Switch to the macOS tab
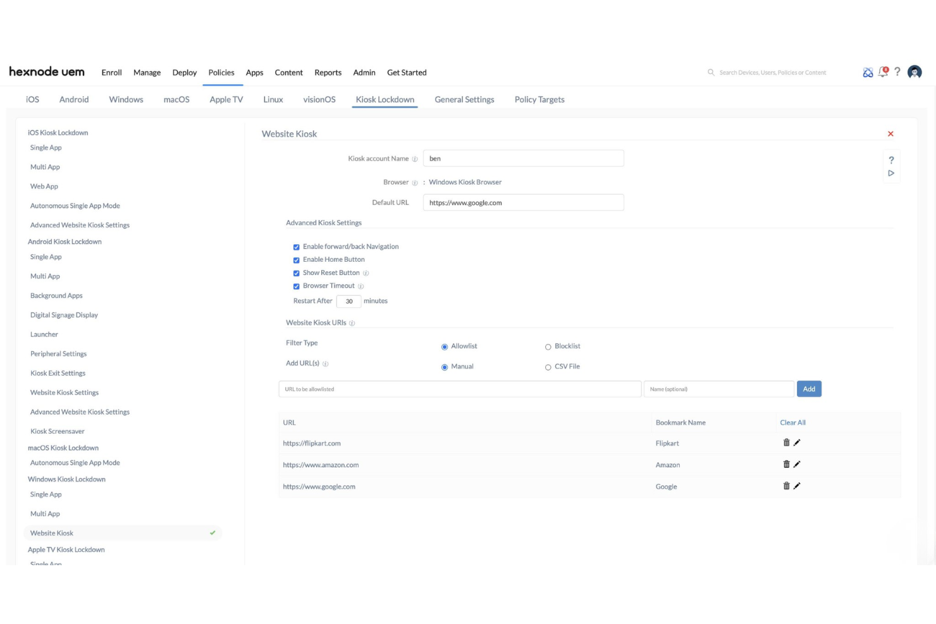Screen dimensions: 936x624 [176, 99]
